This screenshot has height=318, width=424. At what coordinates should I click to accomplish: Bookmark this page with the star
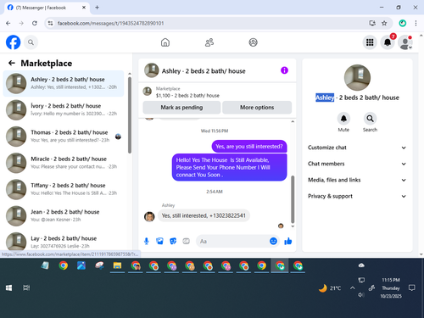[x=384, y=23]
